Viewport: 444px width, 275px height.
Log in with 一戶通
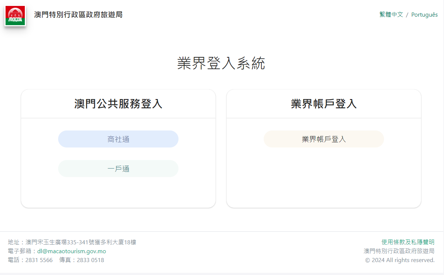coord(118,169)
